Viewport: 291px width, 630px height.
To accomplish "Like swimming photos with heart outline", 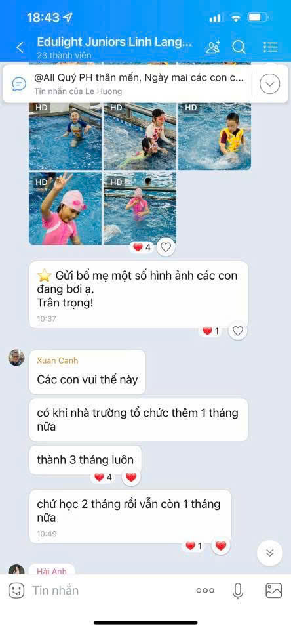I will point(166,247).
